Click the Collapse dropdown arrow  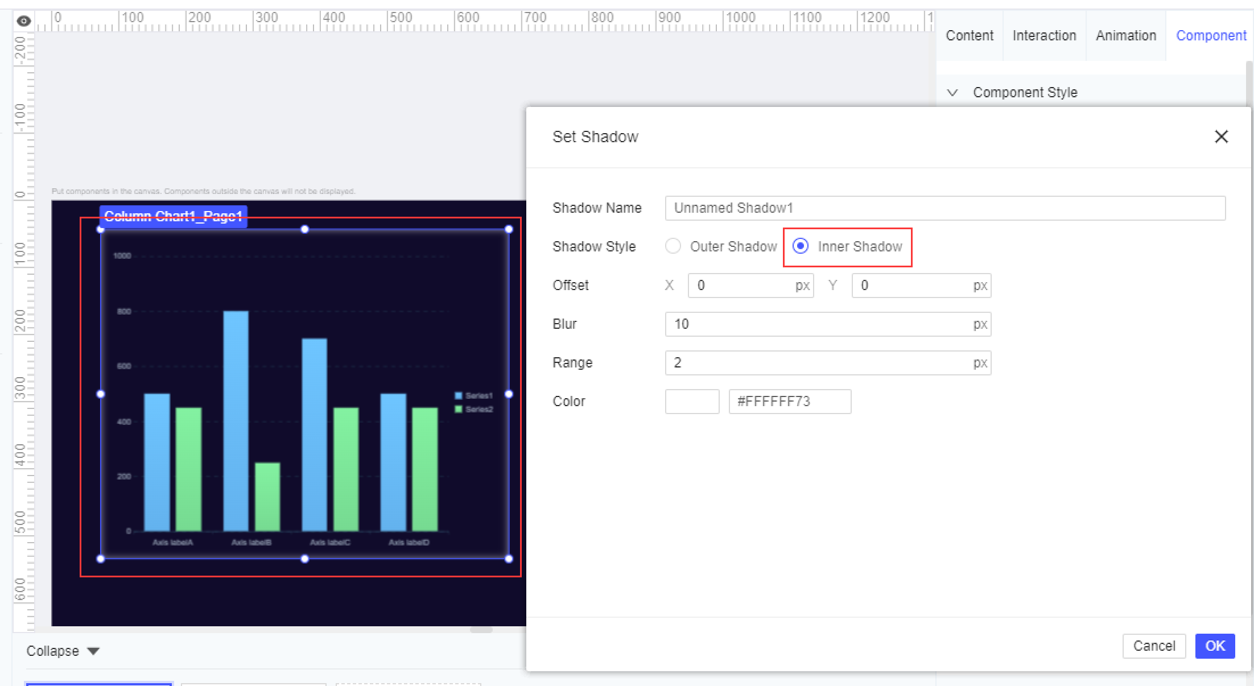click(93, 651)
